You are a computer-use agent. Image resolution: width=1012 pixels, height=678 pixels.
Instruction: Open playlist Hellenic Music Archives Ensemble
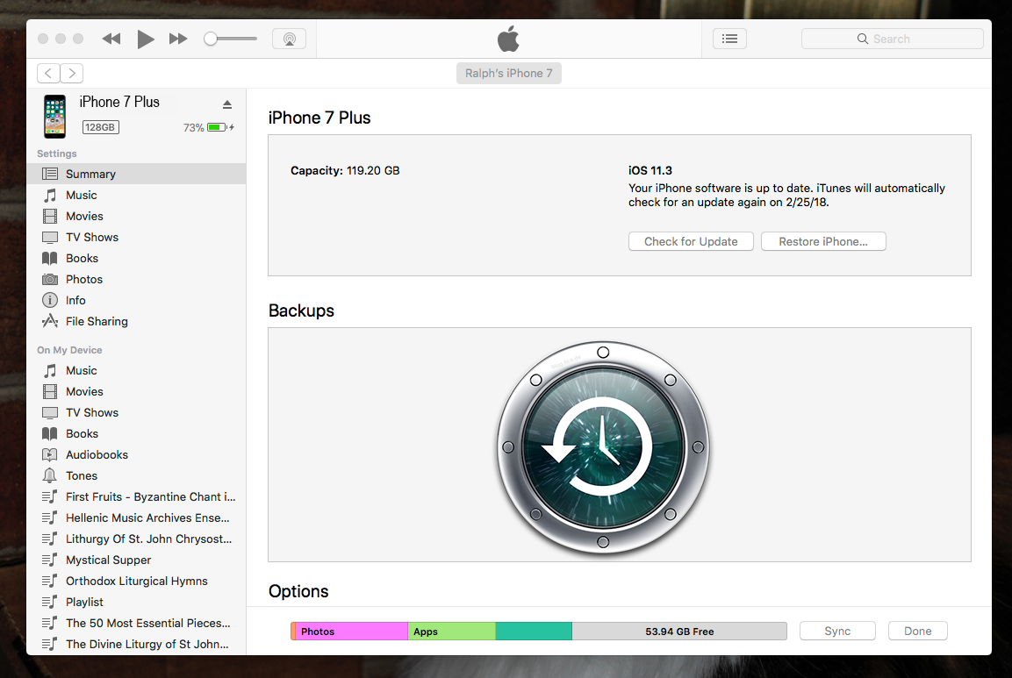(136, 518)
